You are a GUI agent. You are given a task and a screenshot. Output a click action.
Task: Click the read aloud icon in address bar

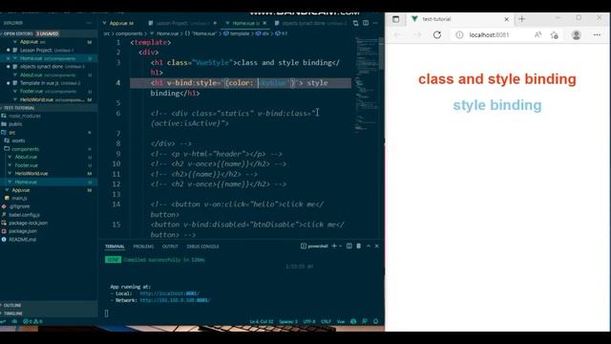538,34
